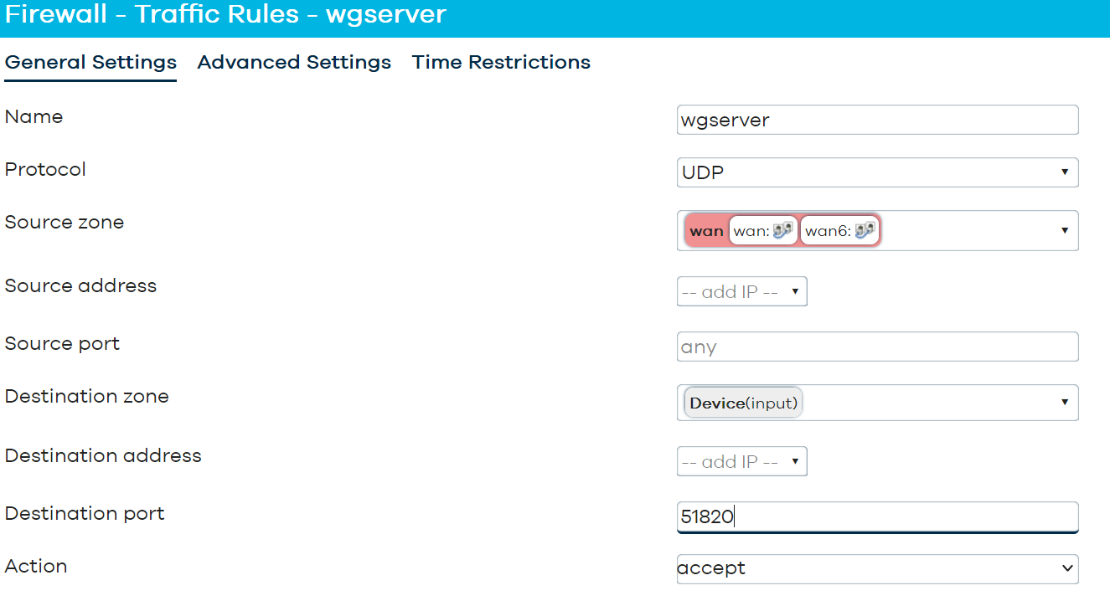Image resolution: width=1110 pixels, height=601 pixels.
Task: Switch to the General Settings tab
Action: click(90, 63)
